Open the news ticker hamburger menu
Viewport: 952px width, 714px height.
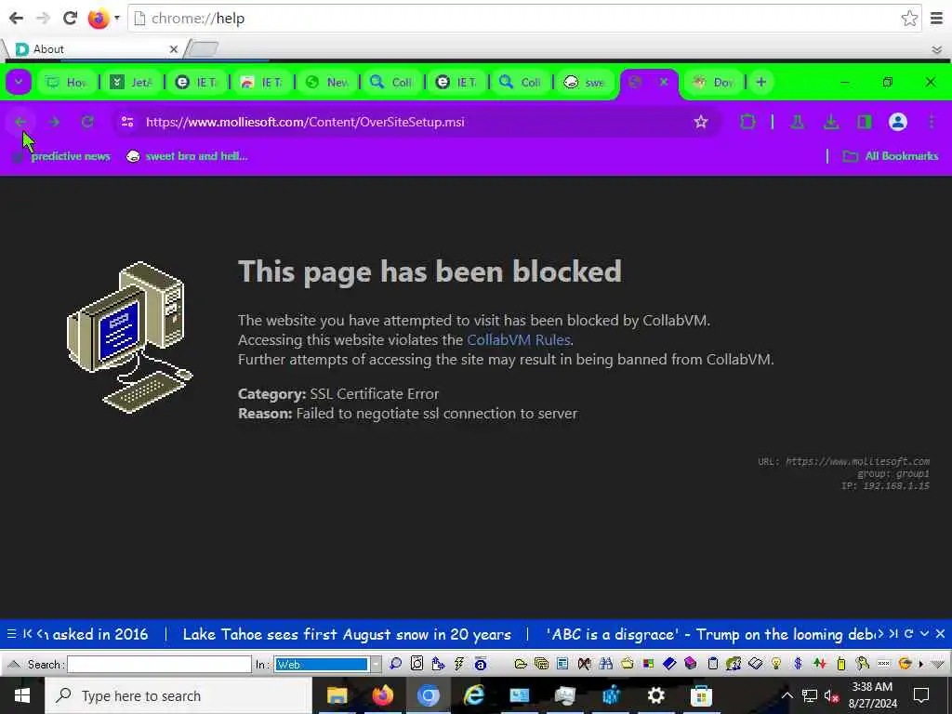(11, 634)
